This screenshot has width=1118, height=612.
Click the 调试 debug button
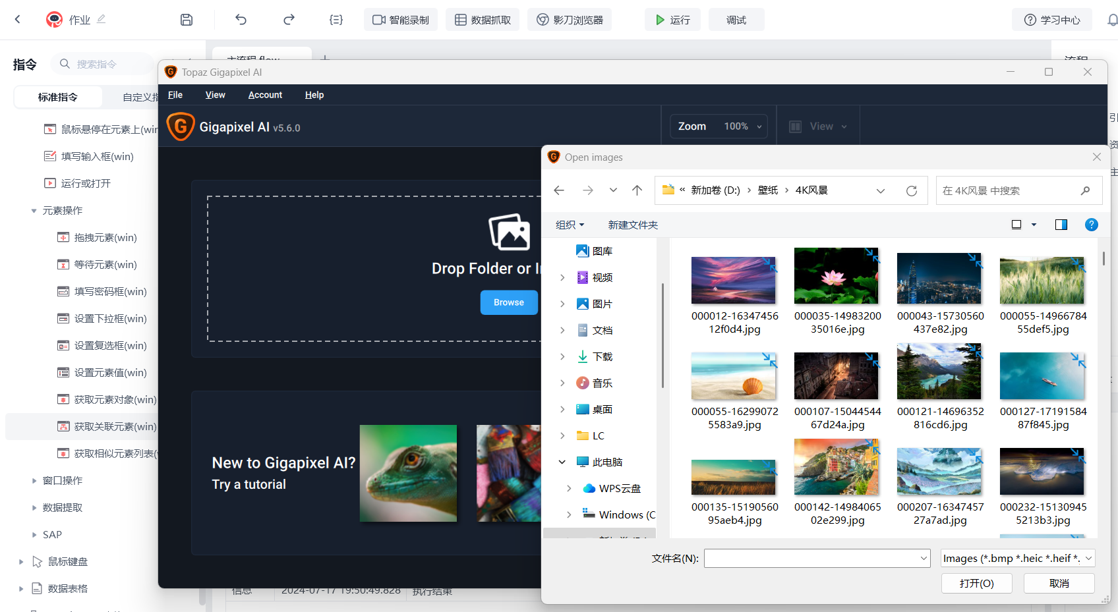(x=736, y=20)
